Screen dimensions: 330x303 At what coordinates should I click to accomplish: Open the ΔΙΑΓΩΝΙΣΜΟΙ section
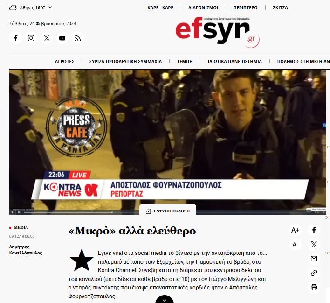[x=203, y=8]
